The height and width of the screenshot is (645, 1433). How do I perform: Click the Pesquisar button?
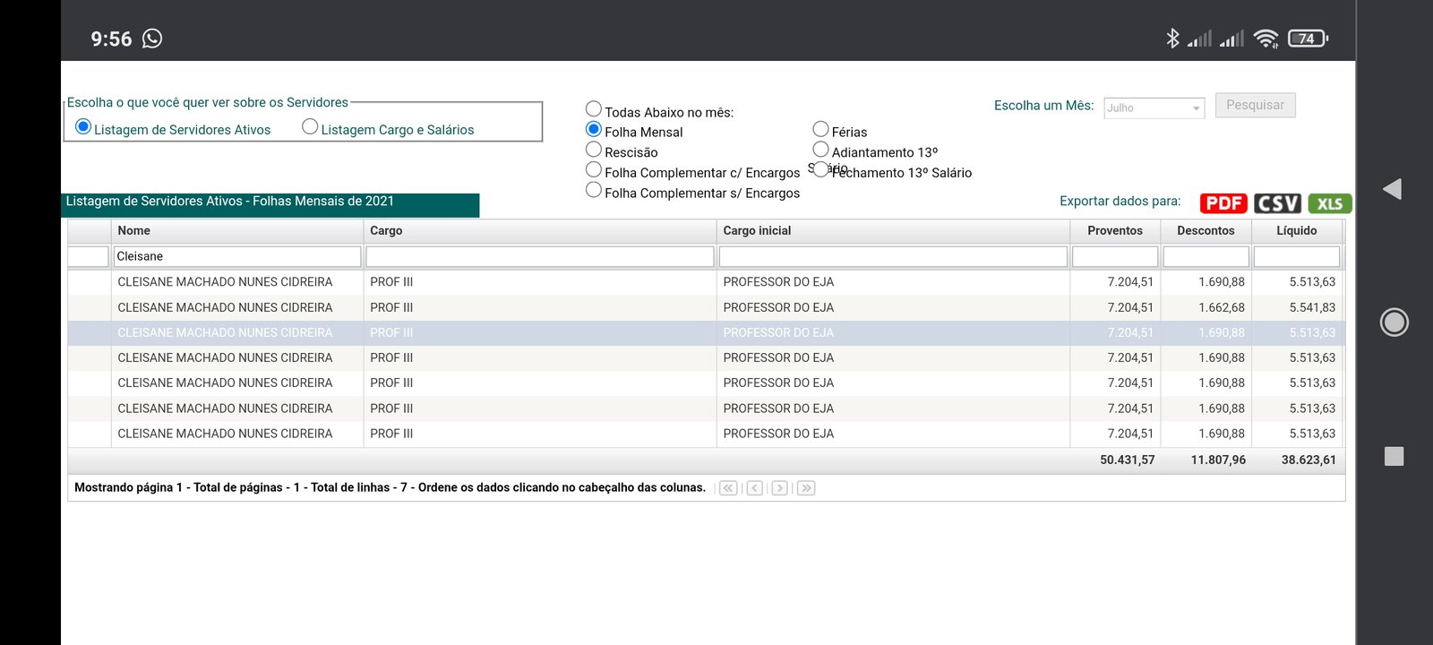[1255, 106]
